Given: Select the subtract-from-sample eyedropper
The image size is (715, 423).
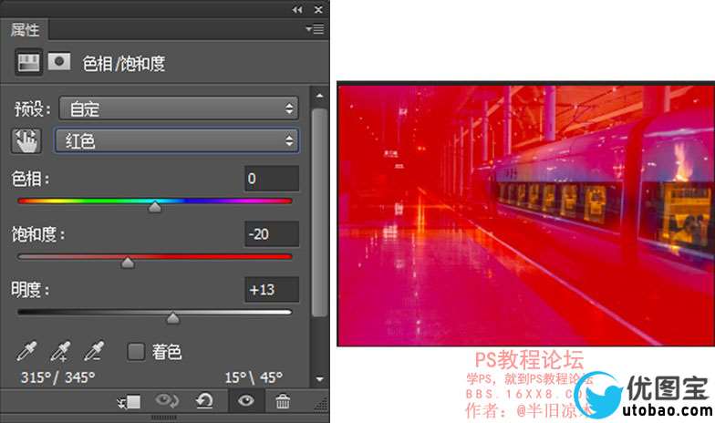Looking at the screenshot, I should [92, 352].
